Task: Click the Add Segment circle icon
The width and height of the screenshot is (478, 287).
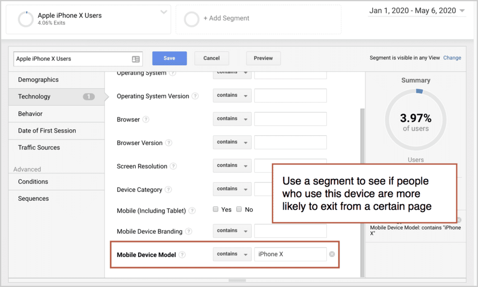Action: click(191, 19)
